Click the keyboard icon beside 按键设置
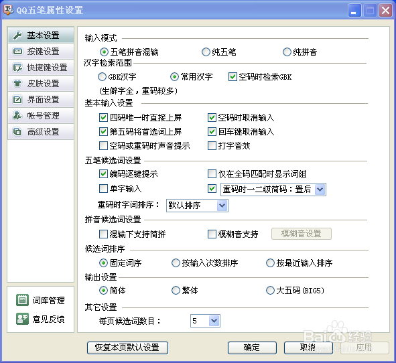The height and width of the screenshot is (363, 396). click(17, 52)
